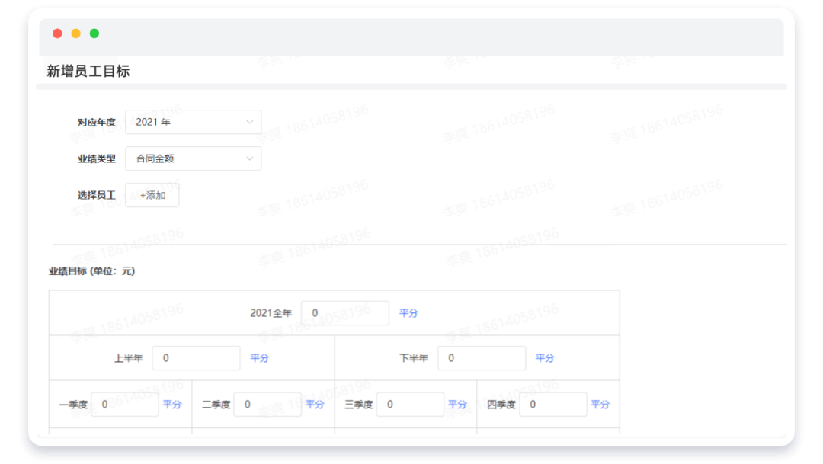Click 平分 next to 四季度
This screenshot has width=823, height=464.
coord(600,404)
